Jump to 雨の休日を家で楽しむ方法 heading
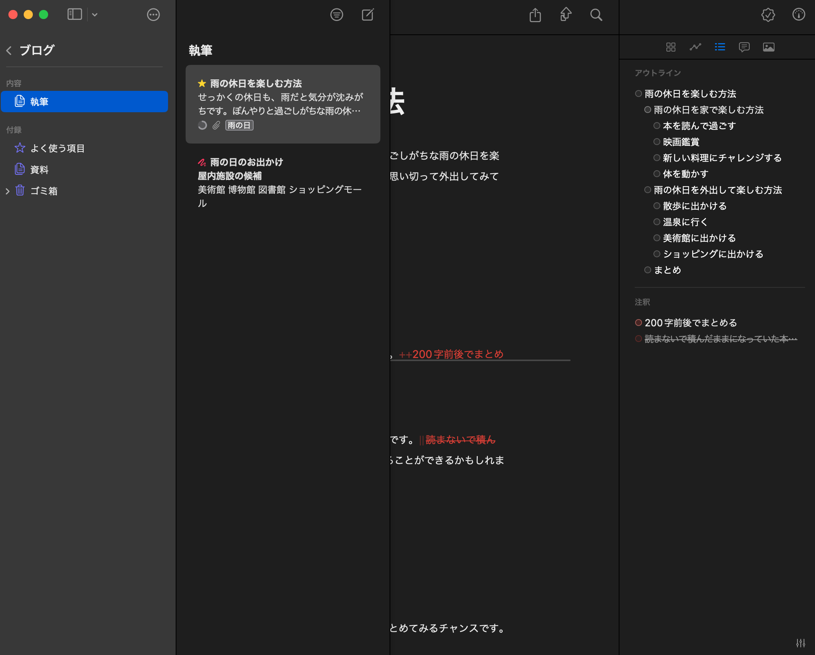 coord(709,110)
